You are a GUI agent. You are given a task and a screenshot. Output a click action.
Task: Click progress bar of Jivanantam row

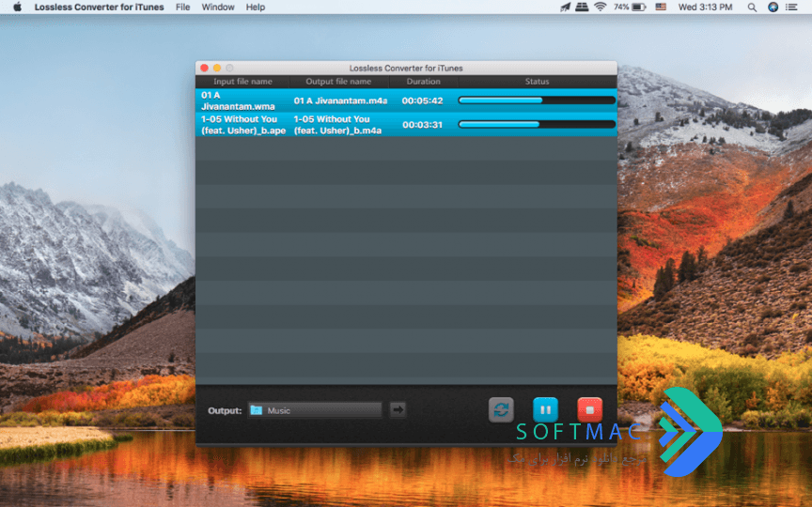pos(537,100)
